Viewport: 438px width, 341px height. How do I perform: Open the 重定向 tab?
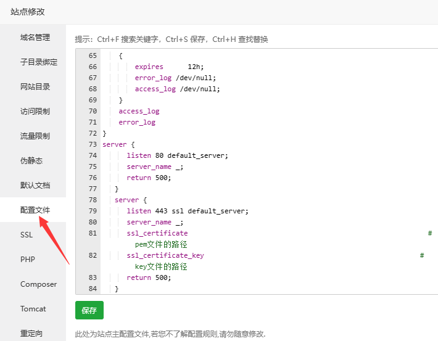click(x=31, y=334)
